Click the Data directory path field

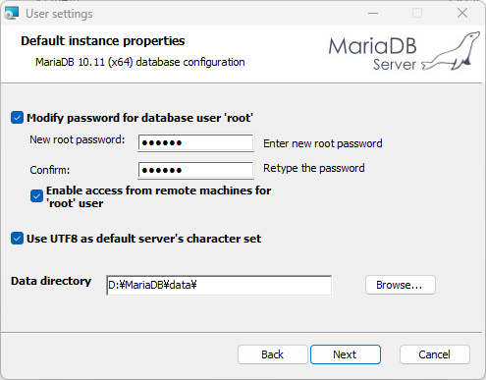[219, 285]
